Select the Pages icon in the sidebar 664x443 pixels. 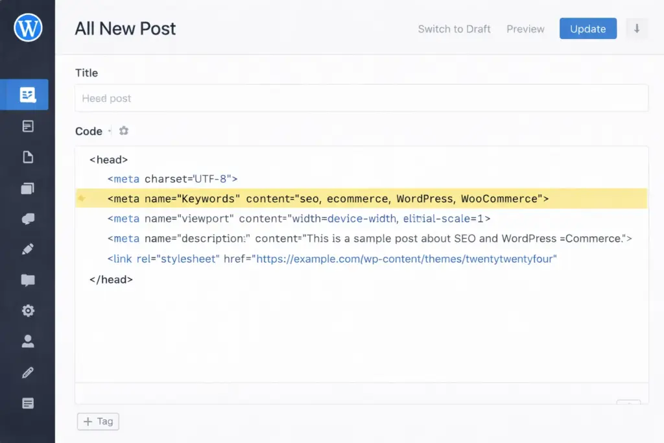[x=27, y=156]
